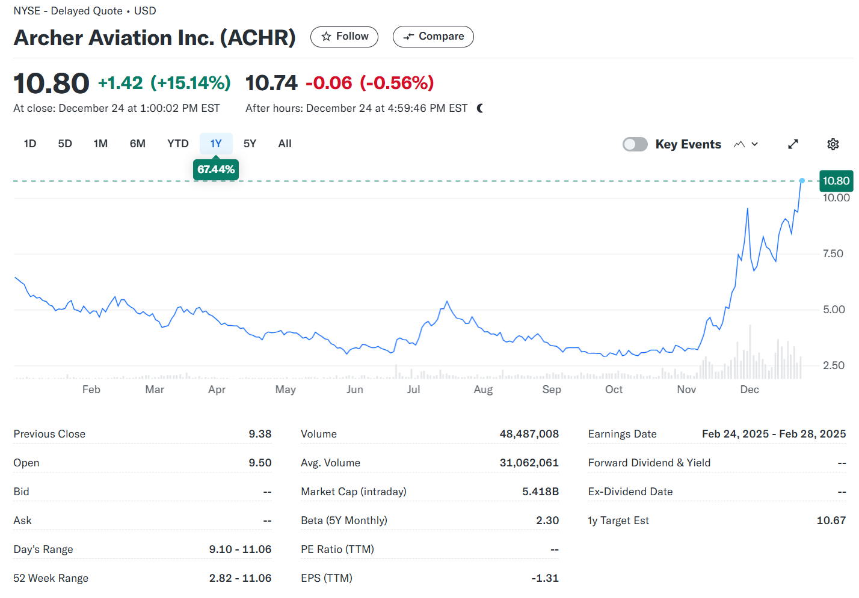This screenshot has width=859, height=598.
Task: Click the Ex-Dividend Date label
Action: pos(630,492)
